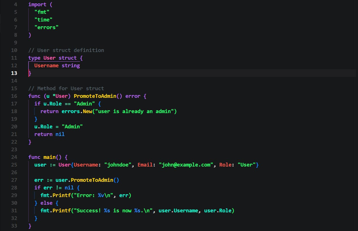Click PromoteToAdmin in the method declaration
The image size is (358, 231).
tap(95, 96)
